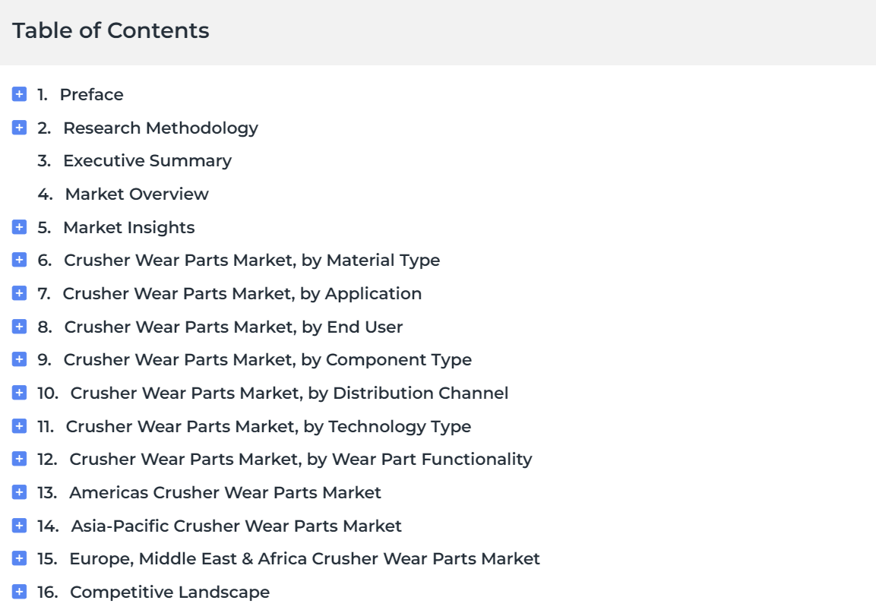This screenshot has height=613, width=876.
Task: Expand the by Material Type chapter icon
Action: (20, 260)
